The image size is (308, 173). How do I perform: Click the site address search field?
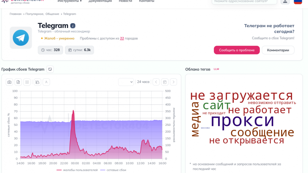pyautogui.click(x=244, y=1)
